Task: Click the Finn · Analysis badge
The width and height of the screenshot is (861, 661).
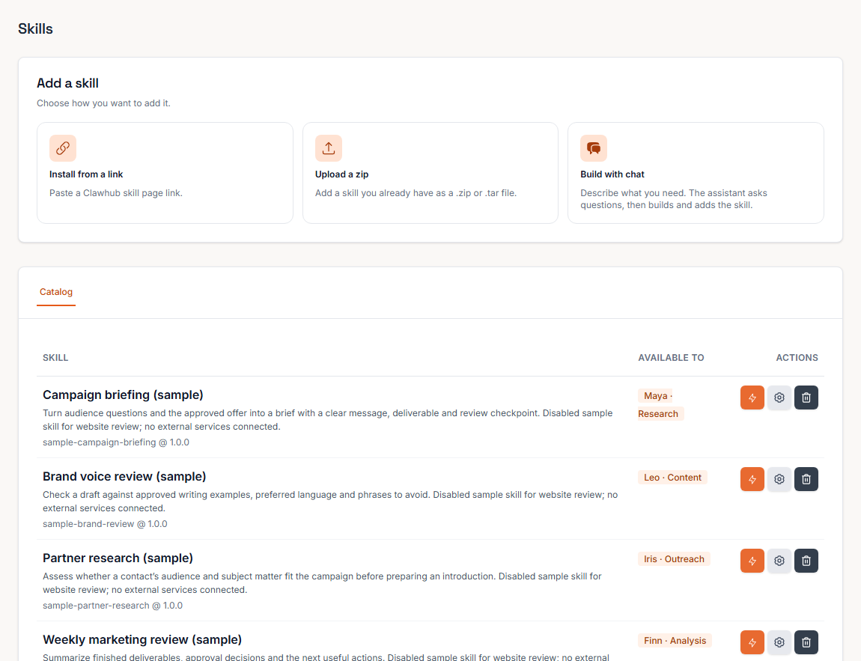Action: (675, 641)
